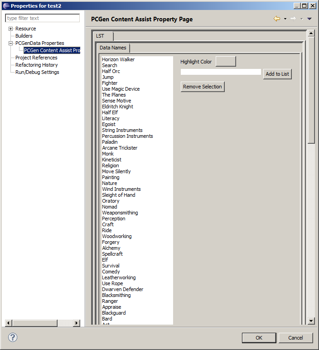319x350 pixels.
Task: Select Woodworking entry
Action: [x=116, y=236]
